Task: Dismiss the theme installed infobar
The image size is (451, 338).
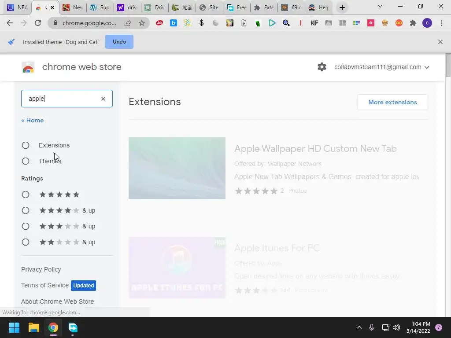Action: [440, 42]
